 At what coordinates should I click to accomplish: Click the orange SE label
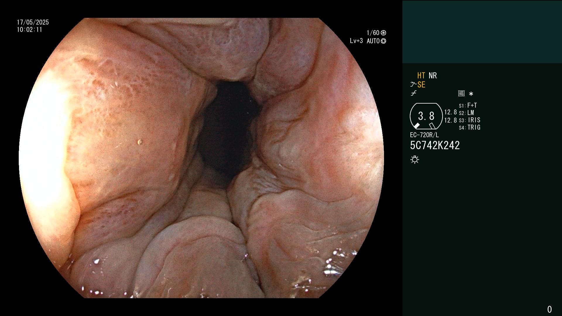(x=421, y=85)
